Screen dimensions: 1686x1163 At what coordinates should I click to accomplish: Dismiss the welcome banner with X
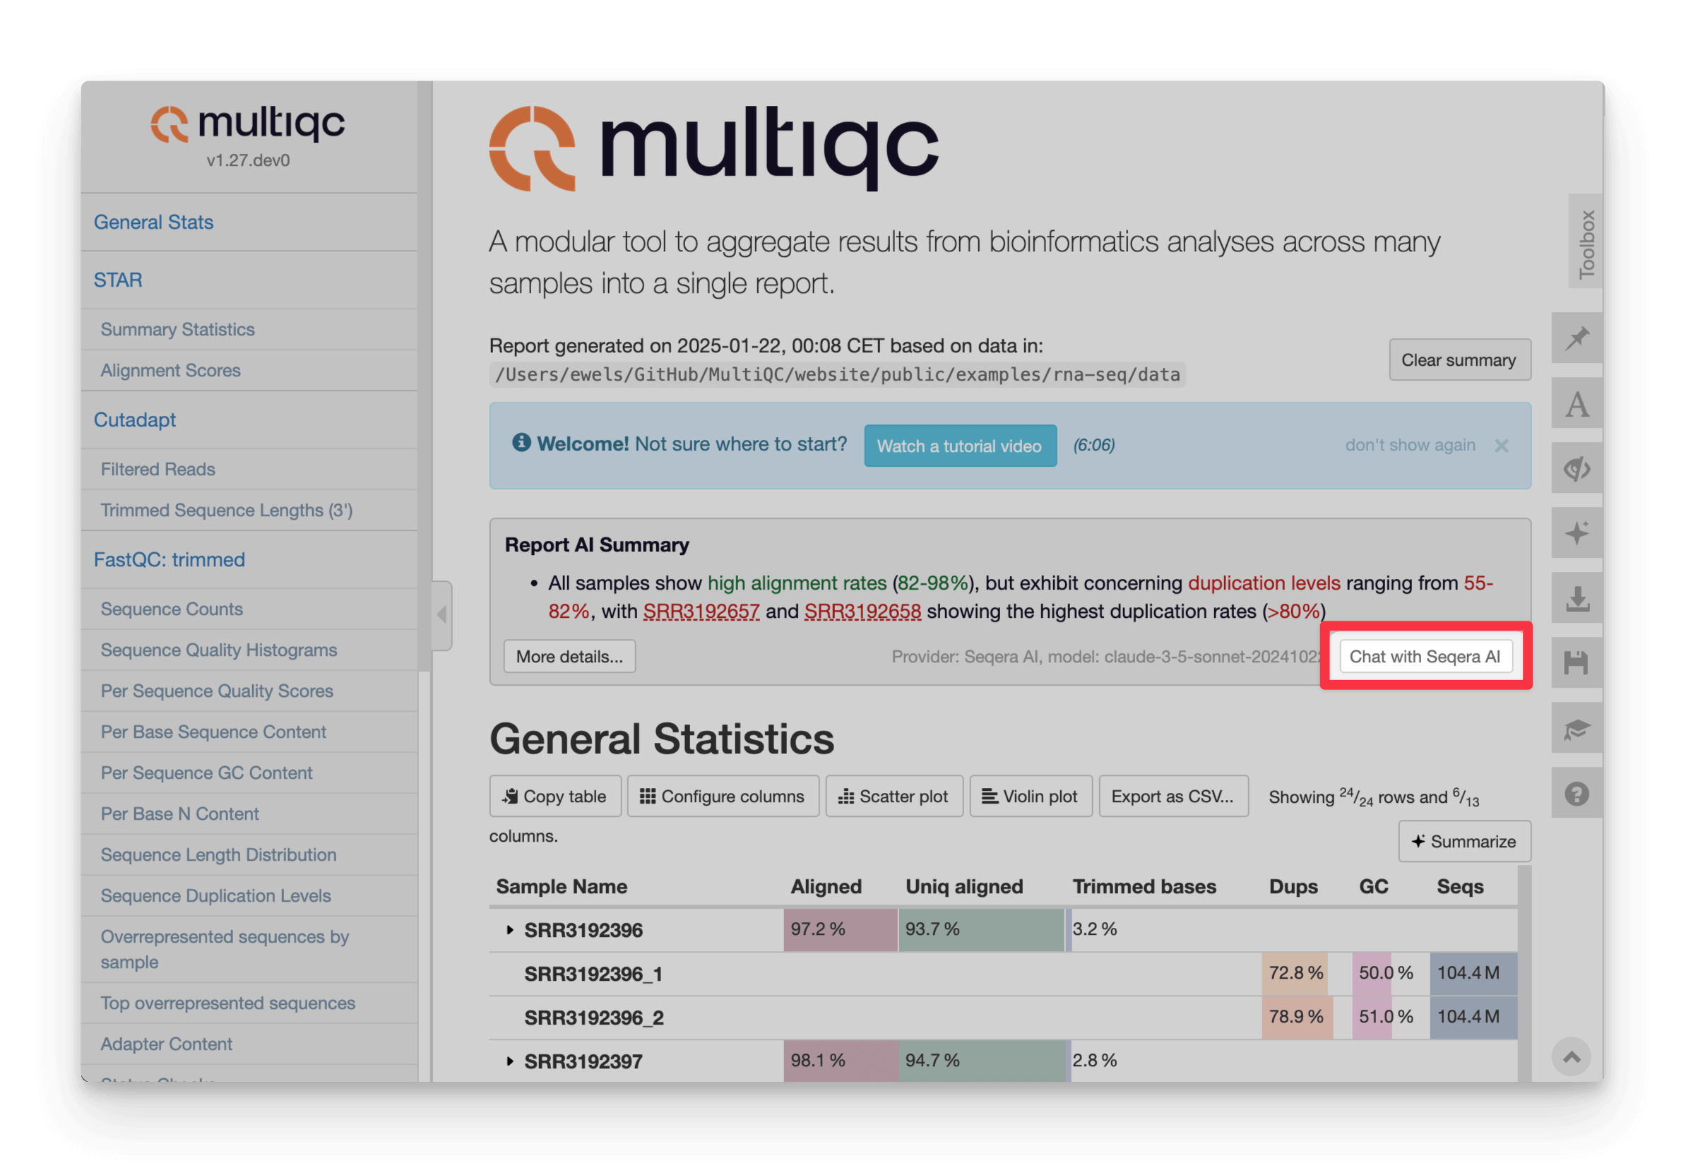coord(1502,446)
